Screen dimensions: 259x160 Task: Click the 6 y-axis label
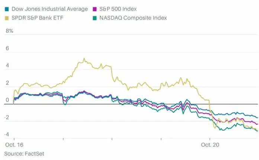point(6,49)
